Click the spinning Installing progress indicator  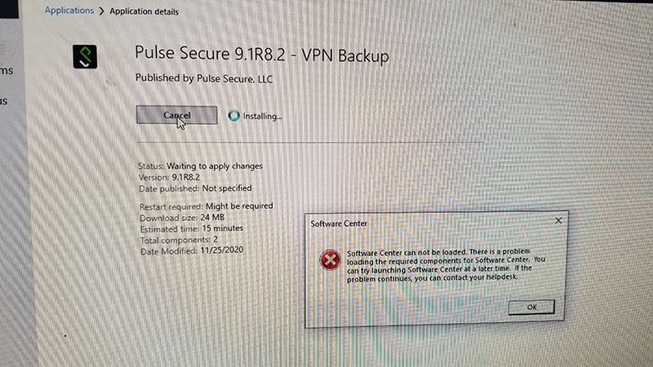233,115
